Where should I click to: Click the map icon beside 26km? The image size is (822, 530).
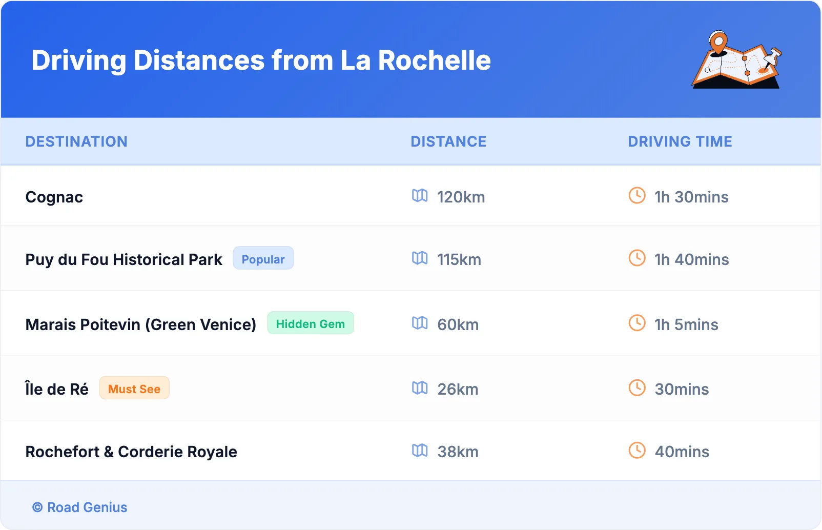point(420,388)
